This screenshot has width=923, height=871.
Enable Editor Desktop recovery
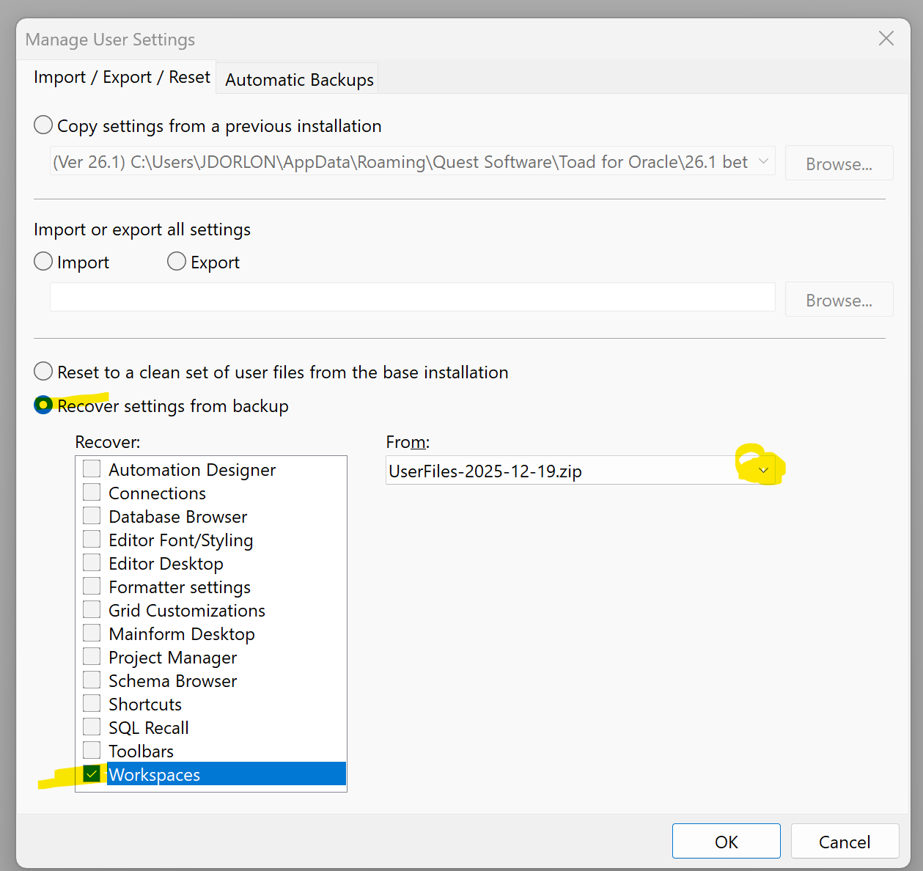pos(92,562)
